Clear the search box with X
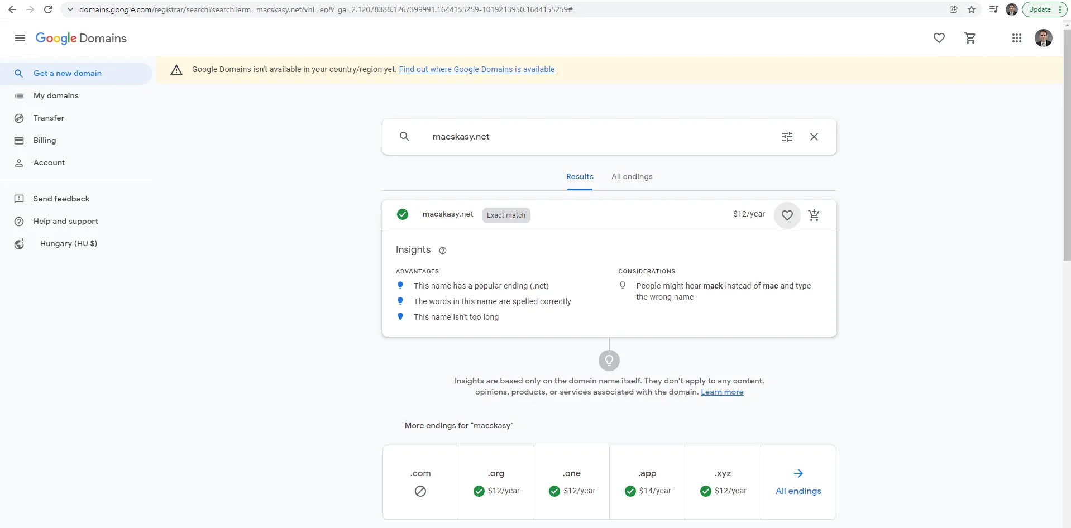This screenshot has width=1071, height=528. (x=814, y=137)
